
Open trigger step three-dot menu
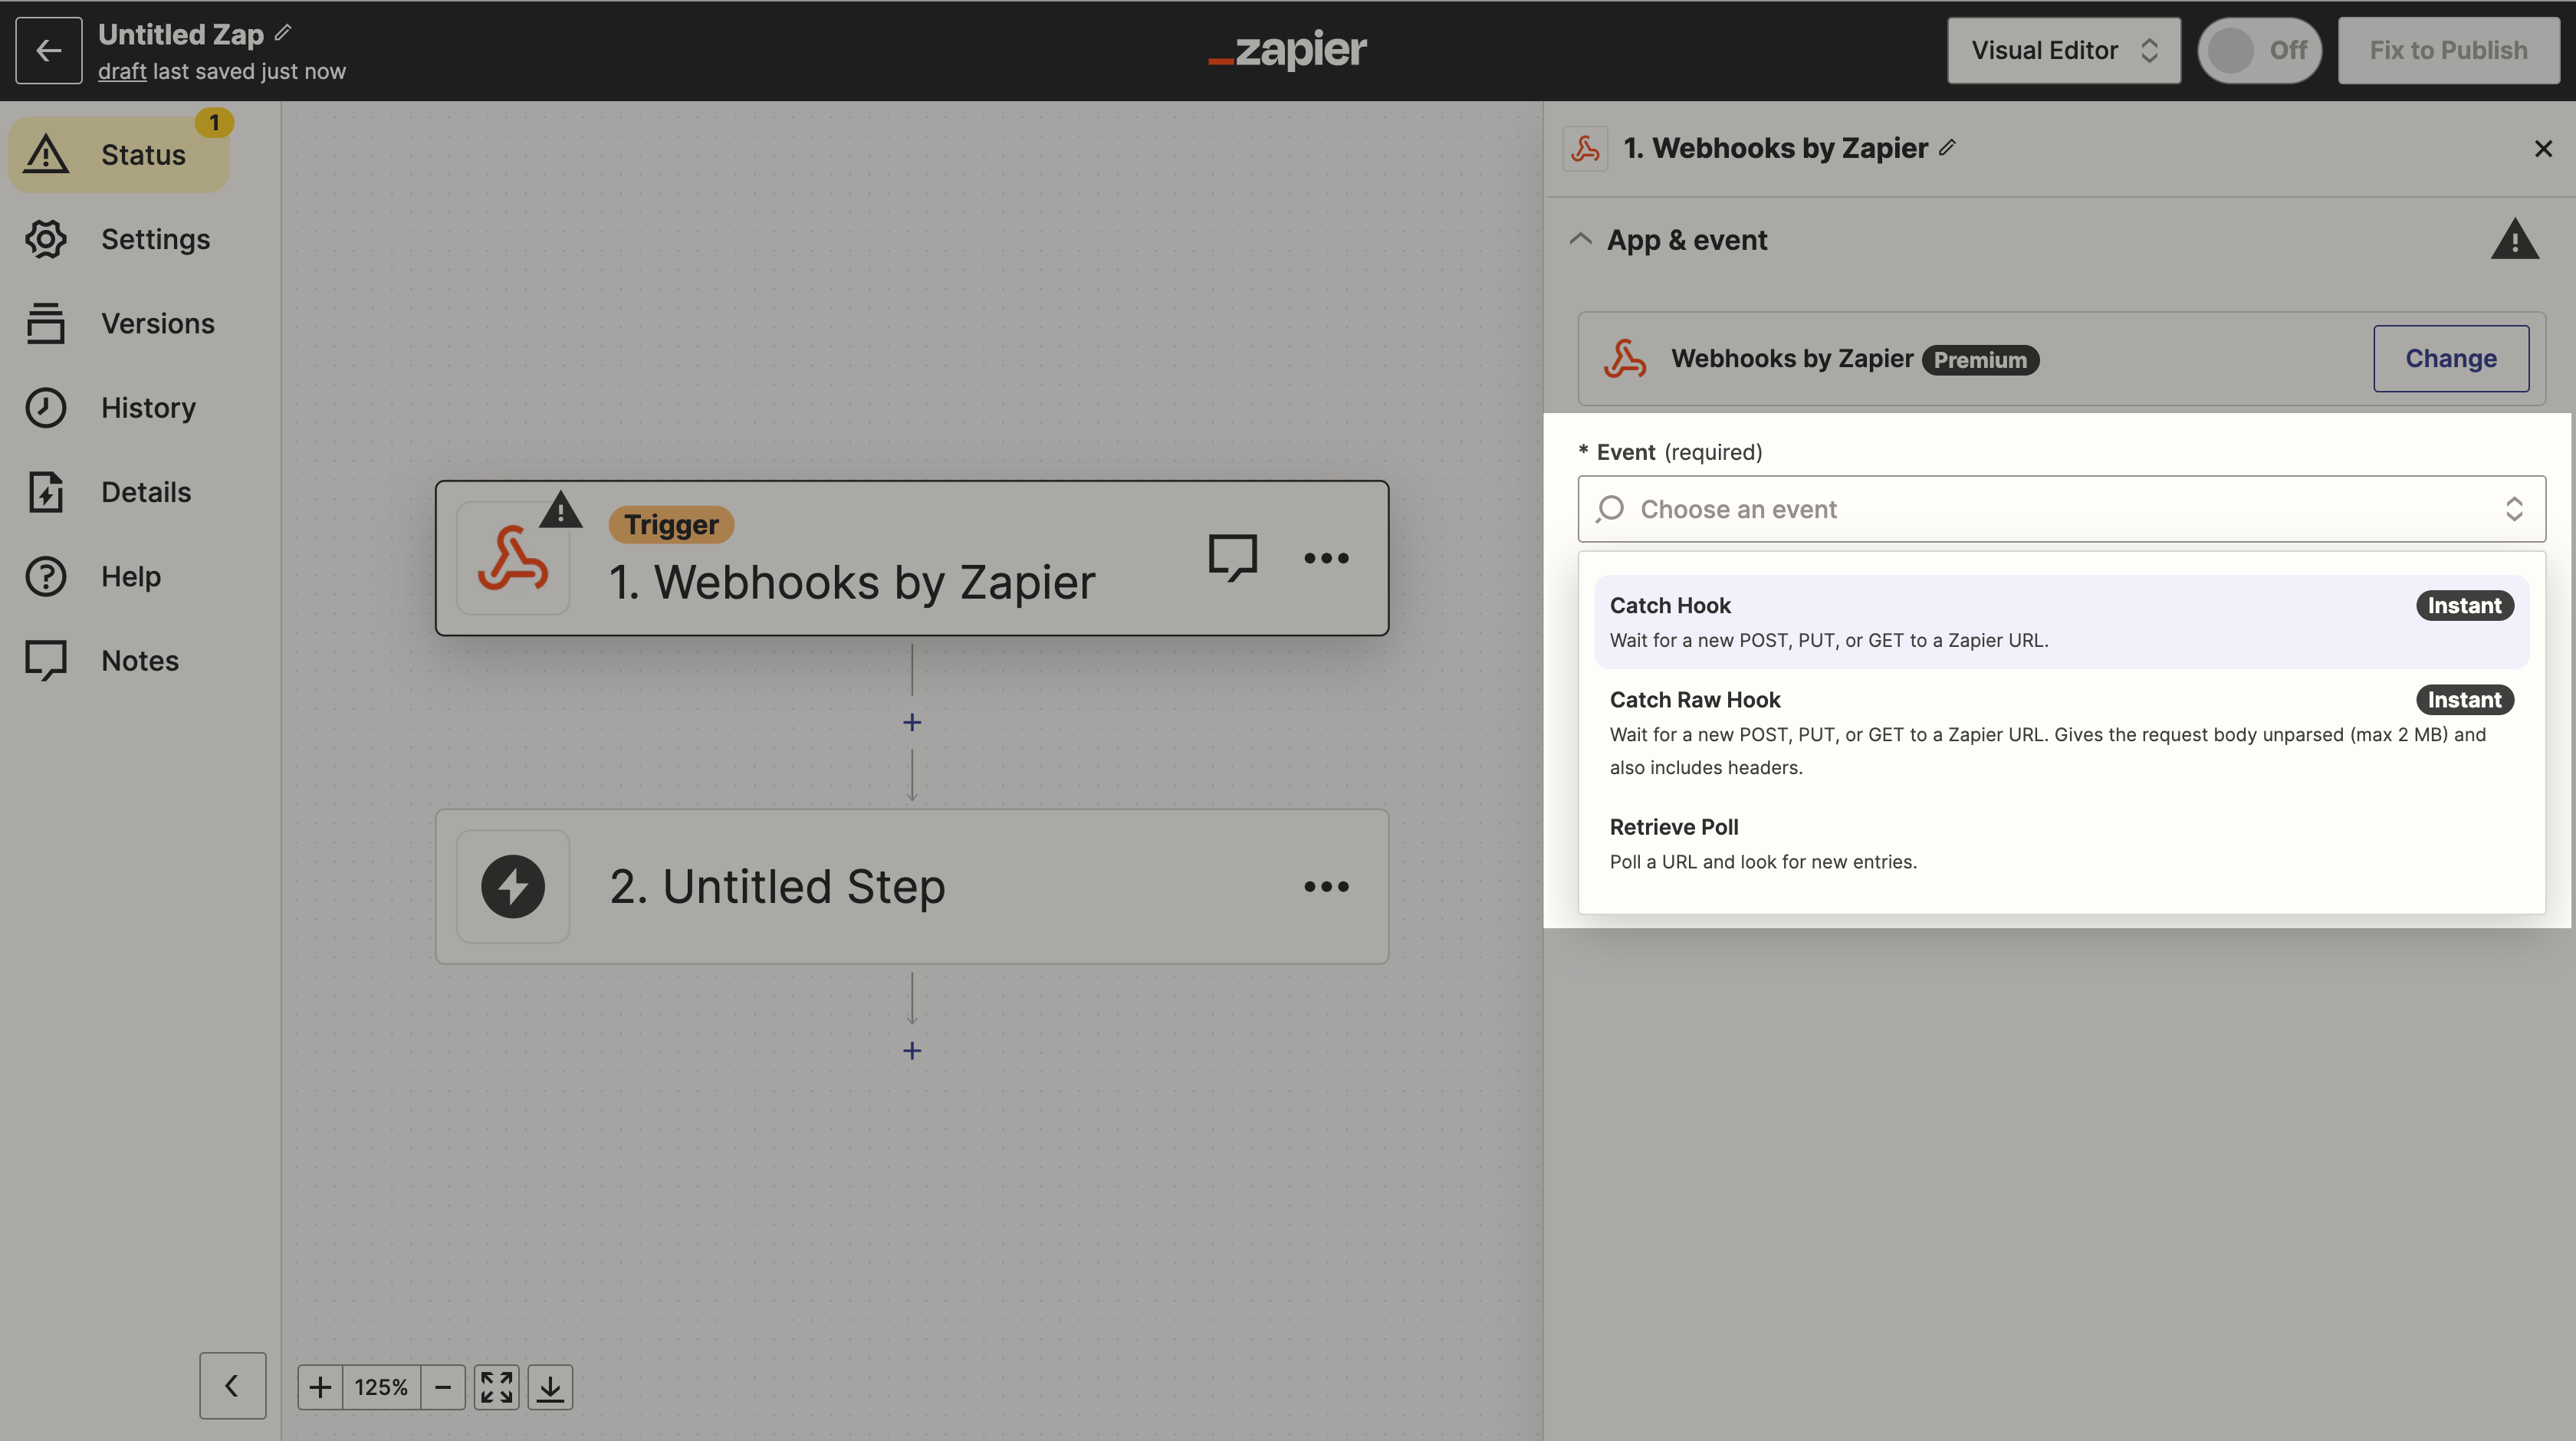click(1326, 558)
